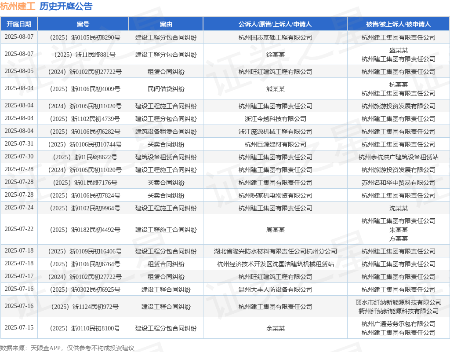This screenshot has height=352, width=450.
Task: Click defendant 苏州名和华中贸易有限公司
Action: pos(398,183)
